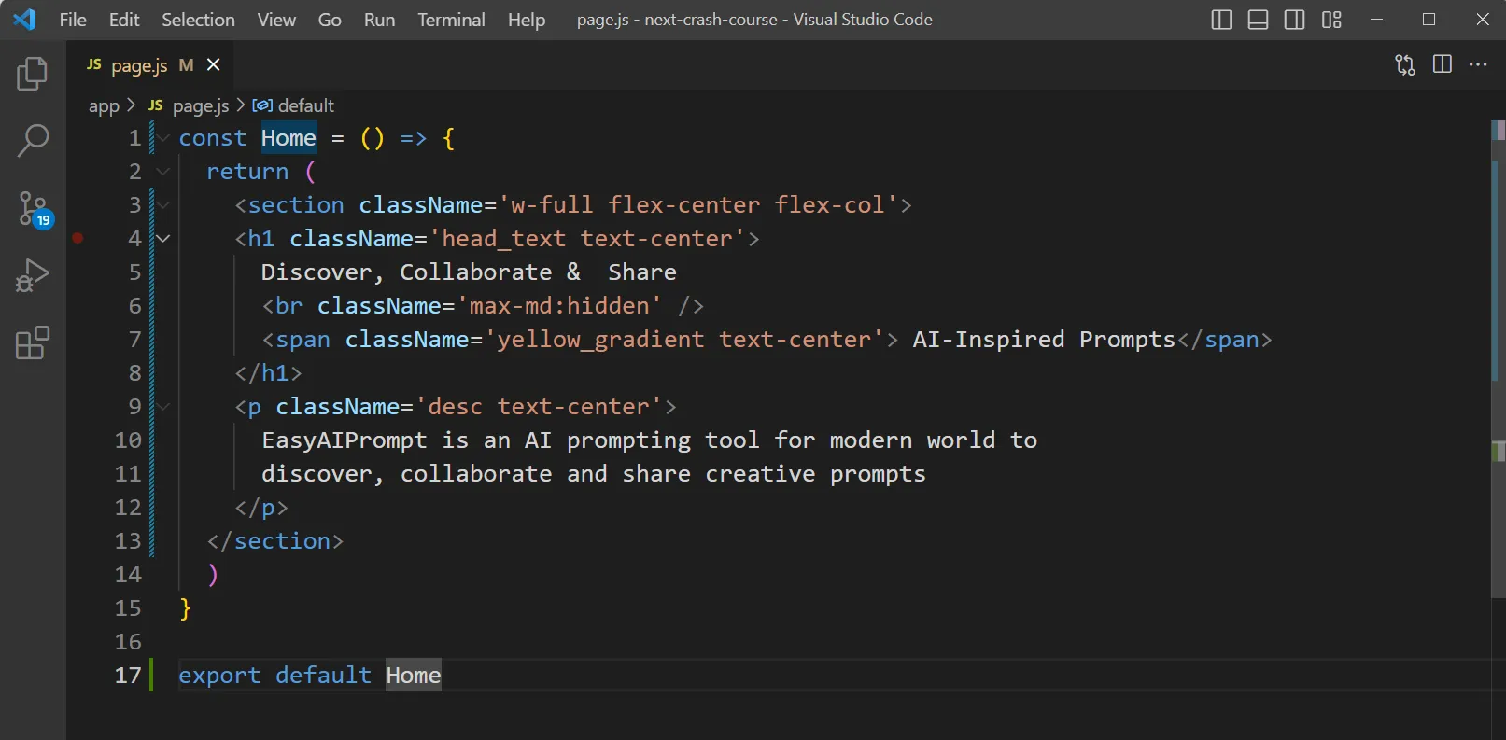Image resolution: width=1506 pixels, height=740 pixels.
Task: Open the Selection menu
Action: (198, 20)
